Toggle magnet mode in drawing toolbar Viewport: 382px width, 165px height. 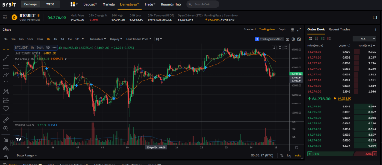[6, 140]
